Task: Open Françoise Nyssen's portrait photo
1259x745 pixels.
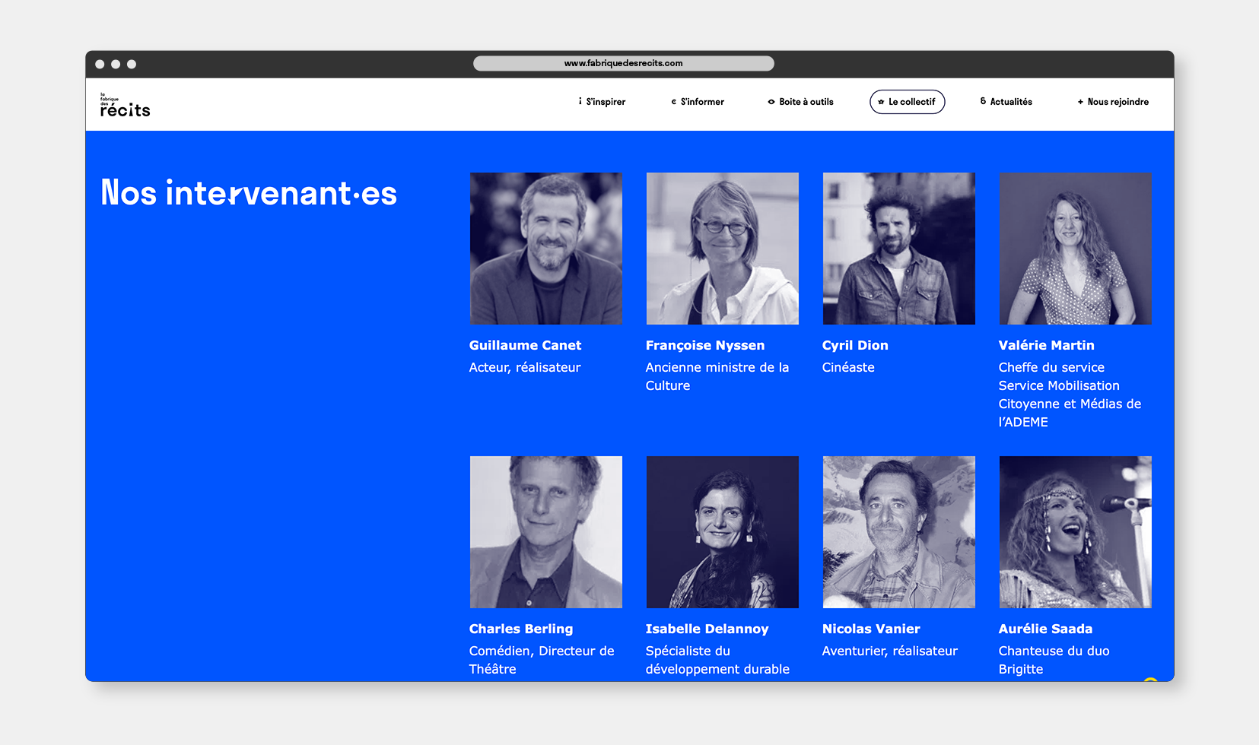Action: (x=723, y=249)
